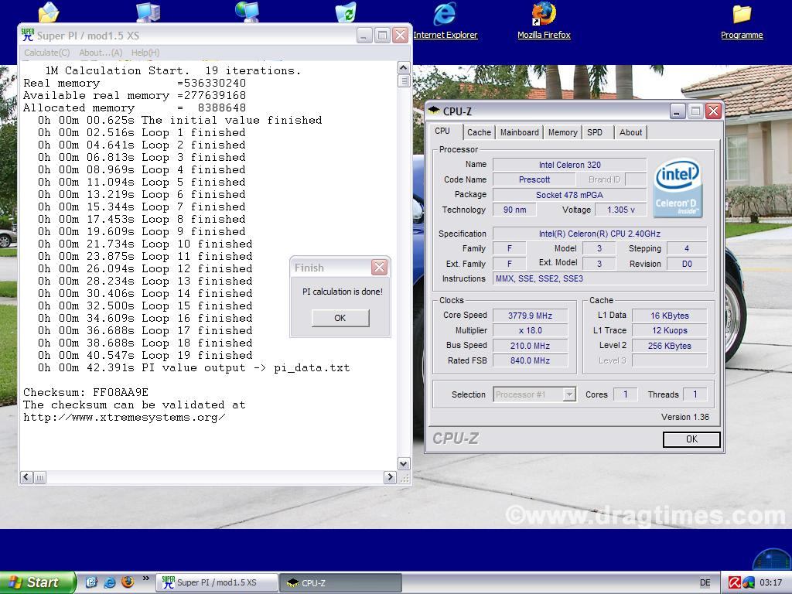Click the Super PI vertical scroll thumb
This screenshot has width=792, height=594.
coord(404,80)
